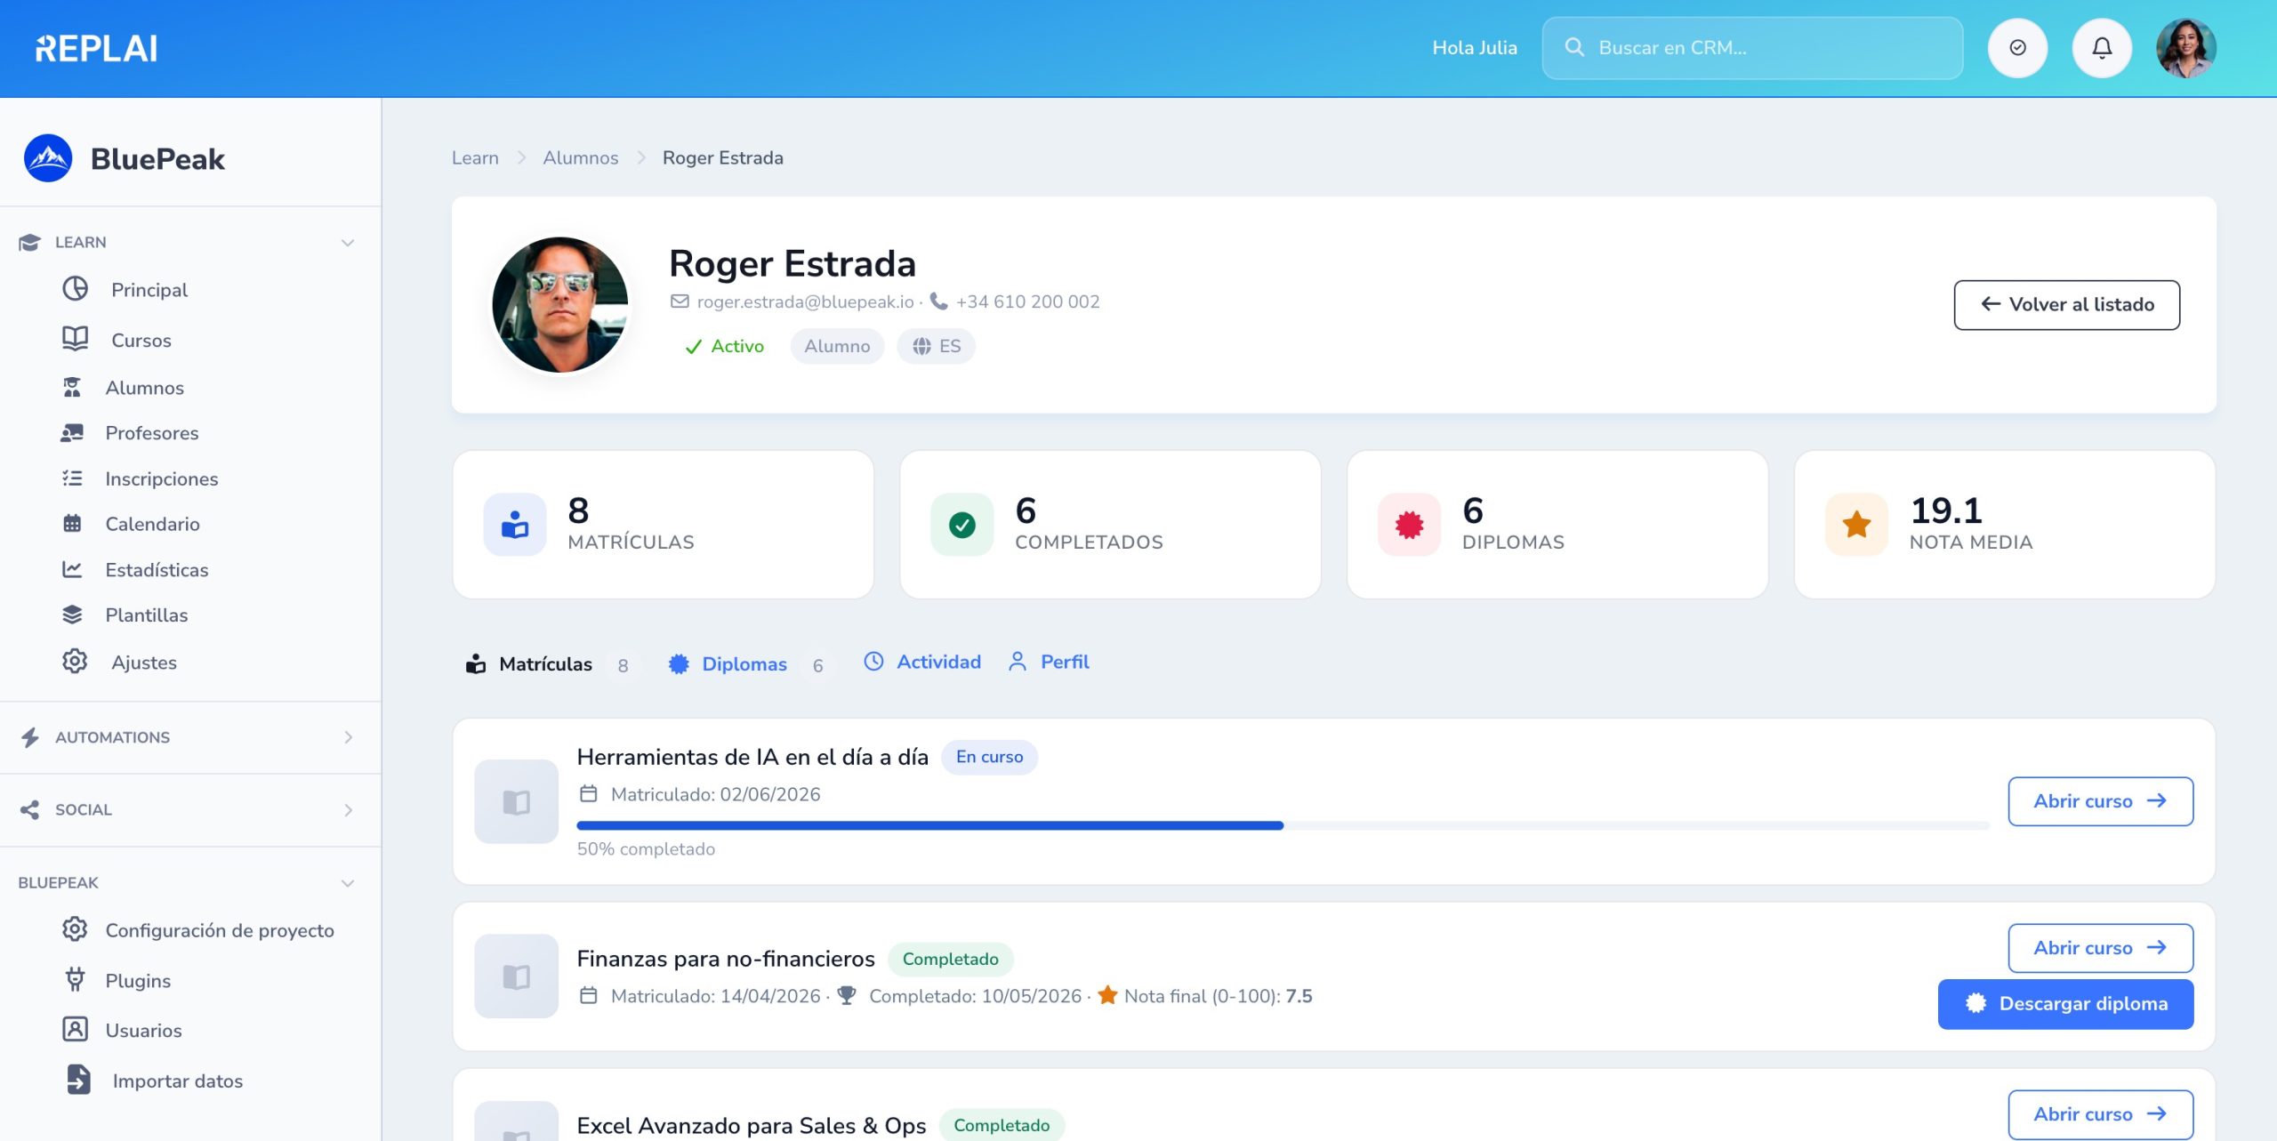Click the email envelope icon

click(x=680, y=301)
